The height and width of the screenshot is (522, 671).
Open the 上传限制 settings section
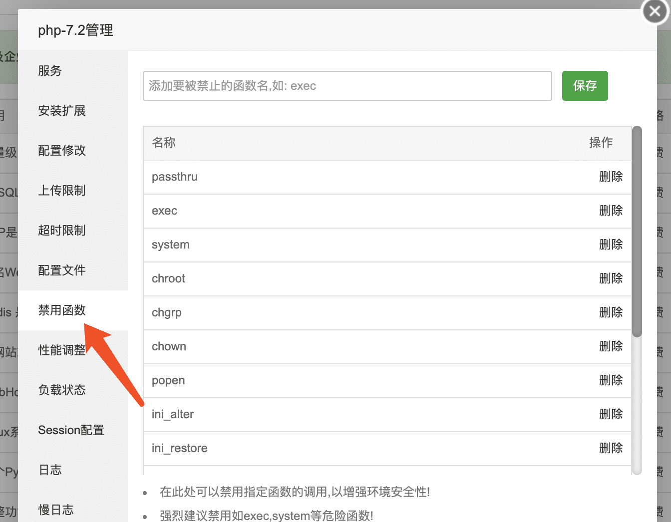(61, 191)
